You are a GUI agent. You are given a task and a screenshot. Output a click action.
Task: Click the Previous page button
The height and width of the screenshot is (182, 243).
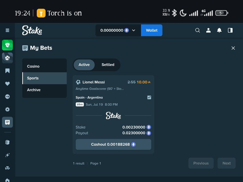click(x=201, y=163)
